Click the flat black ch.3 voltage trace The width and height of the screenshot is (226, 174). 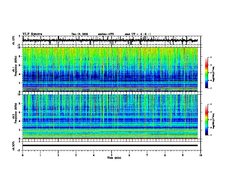[x=110, y=146]
